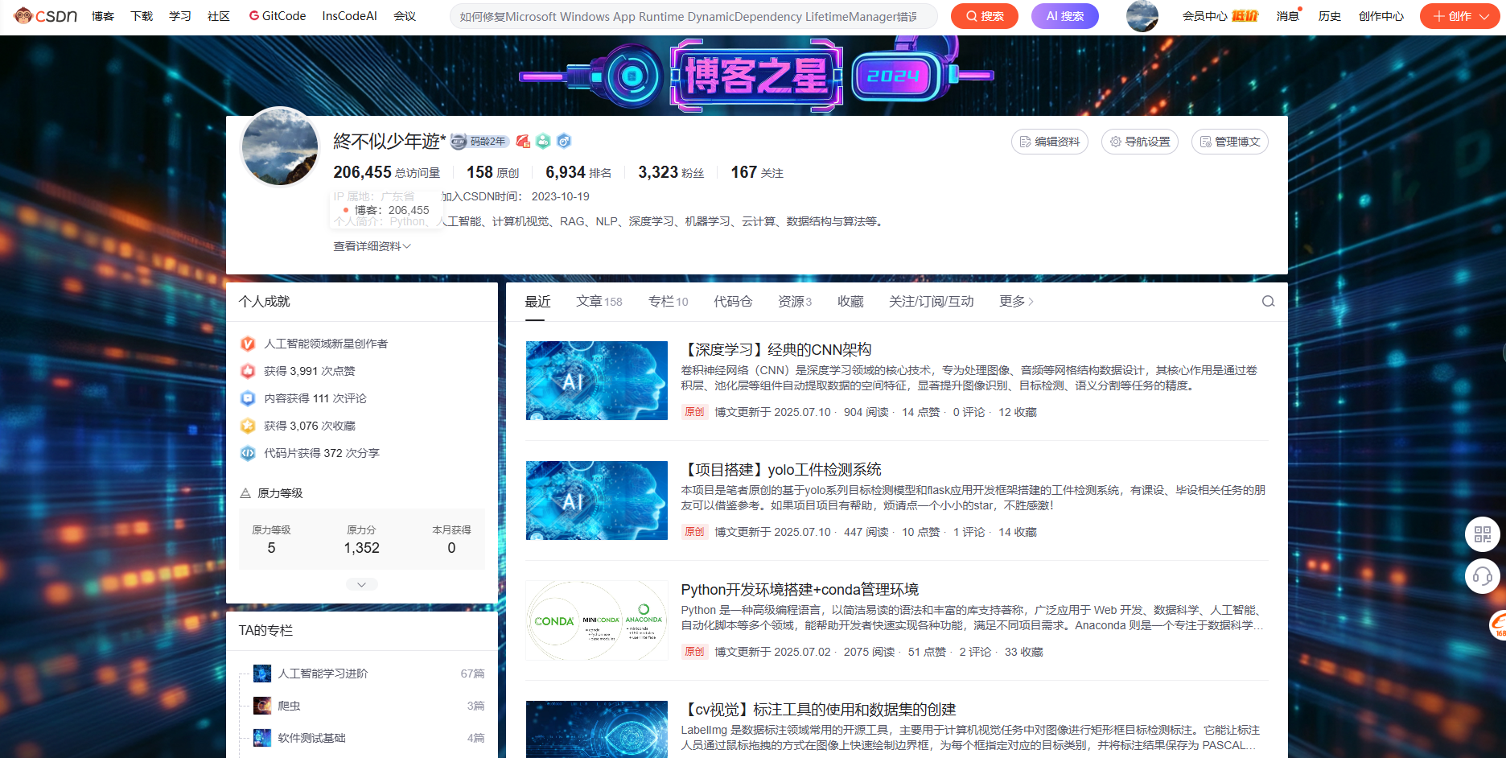
Task: Open 爬虫 column thumbnail icon
Action: [262, 706]
